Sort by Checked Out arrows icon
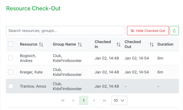This screenshot has height=110, width=183. (152, 44)
